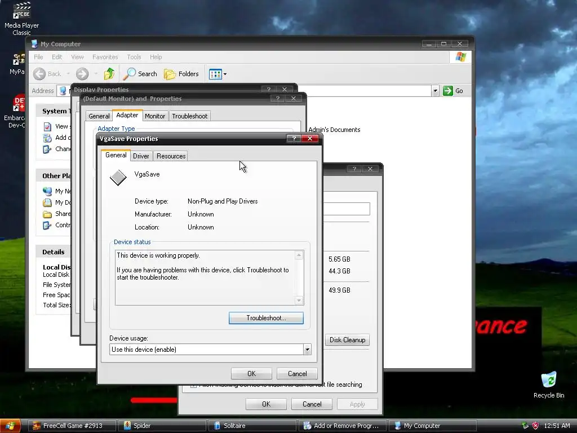Click help button on disk properties dialog
577x433 pixels.
[354, 169]
